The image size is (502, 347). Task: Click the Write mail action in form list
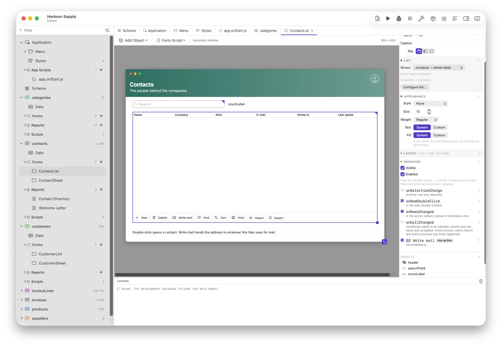(182, 218)
